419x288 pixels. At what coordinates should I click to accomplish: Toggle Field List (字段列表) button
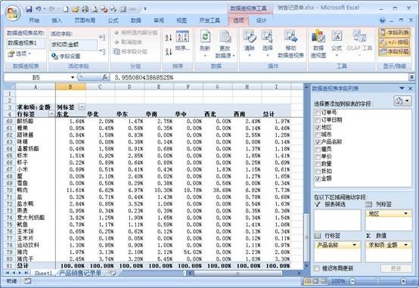click(394, 33)
